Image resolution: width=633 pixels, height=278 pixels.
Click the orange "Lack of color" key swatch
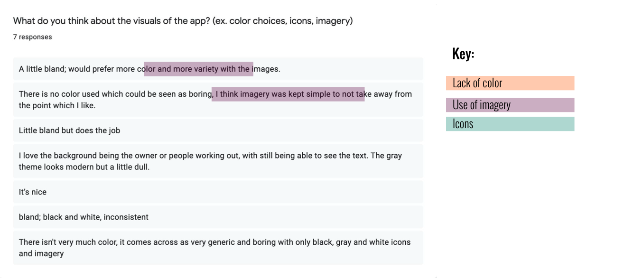510,83
